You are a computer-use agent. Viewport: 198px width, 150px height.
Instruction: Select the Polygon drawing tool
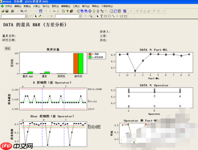(125, 16)
